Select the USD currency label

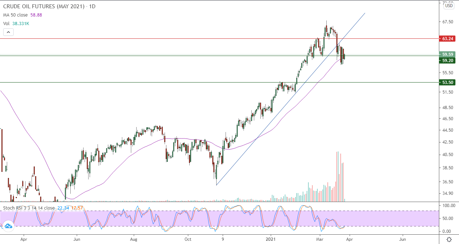449,5
